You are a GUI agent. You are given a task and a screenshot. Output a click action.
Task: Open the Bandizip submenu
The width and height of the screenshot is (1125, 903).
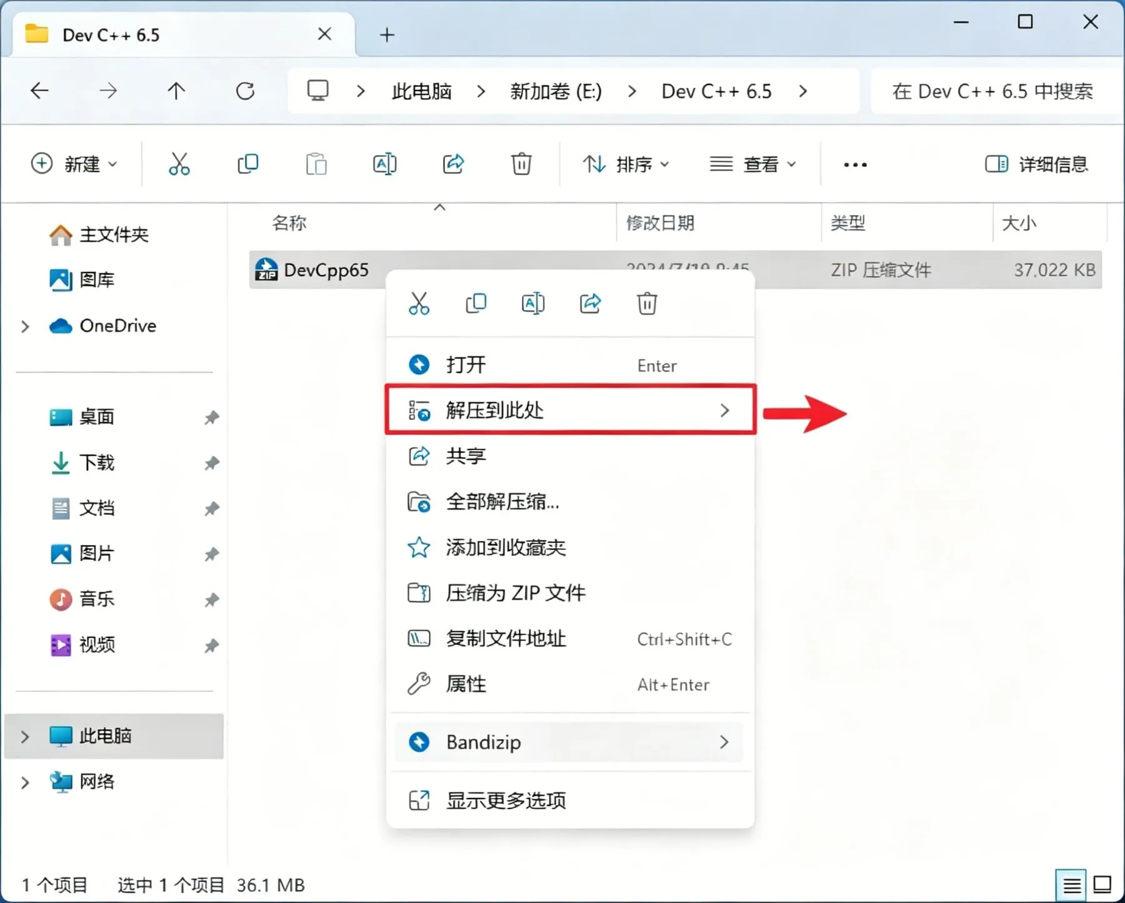click(x=569, y=742)
